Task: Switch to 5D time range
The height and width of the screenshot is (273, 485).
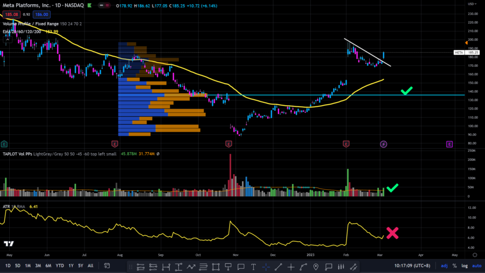Action: point(18,265)
